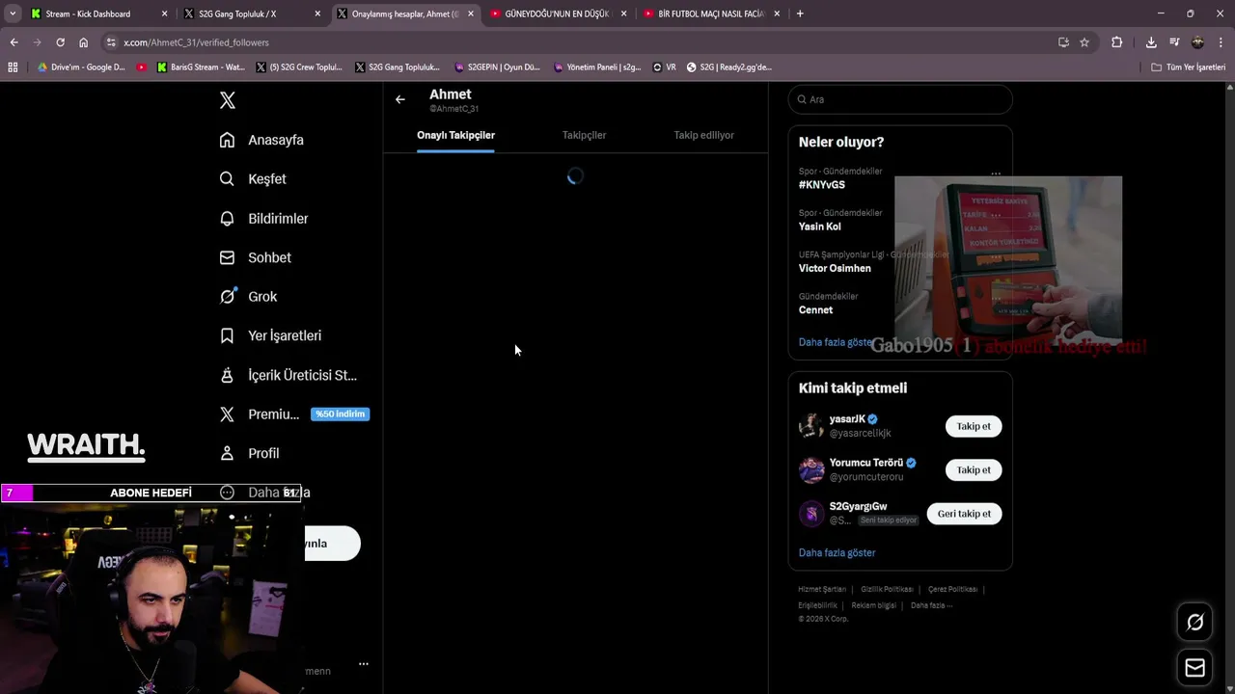
Task: Click the back arrow next to Ahmet
Action: (400, 99)
